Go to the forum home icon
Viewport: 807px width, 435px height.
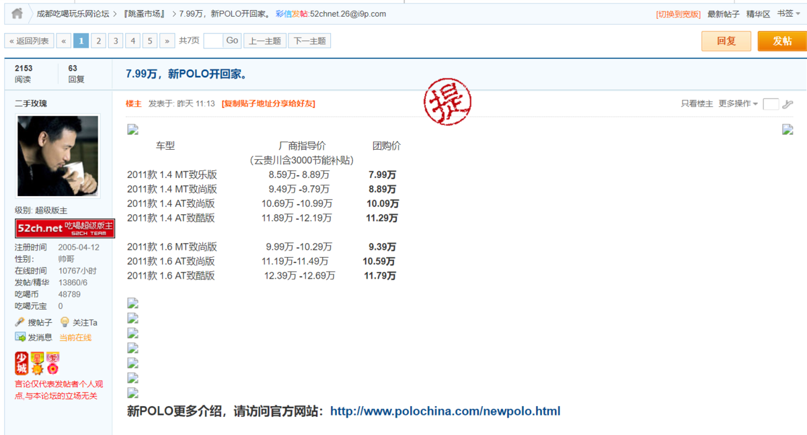pyautogui.click(x=17, y=13)
